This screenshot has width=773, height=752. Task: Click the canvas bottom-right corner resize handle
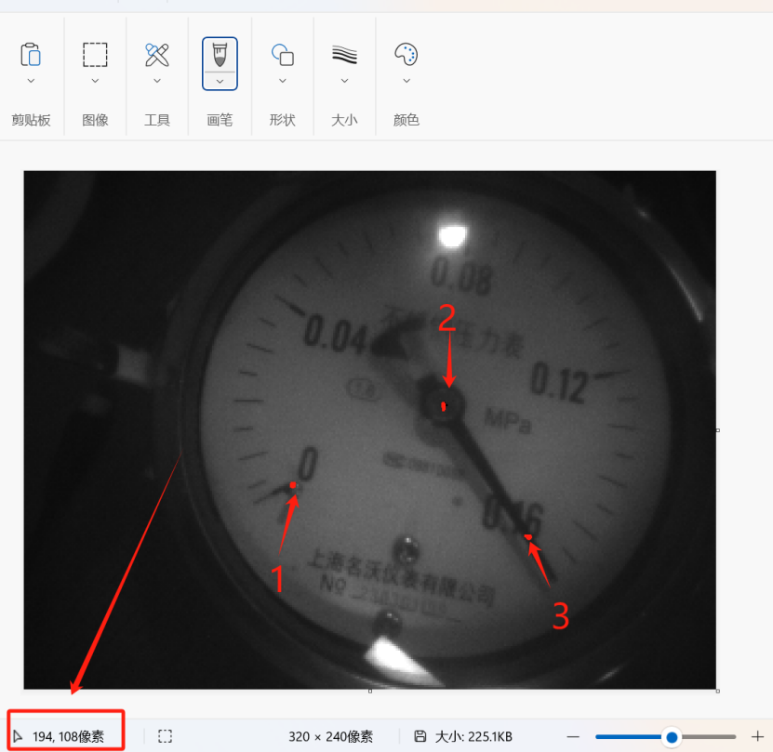(x=718, y=691)
